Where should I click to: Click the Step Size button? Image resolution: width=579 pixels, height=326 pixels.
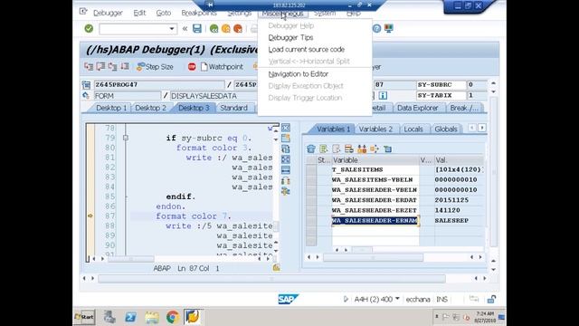(155, 67)
